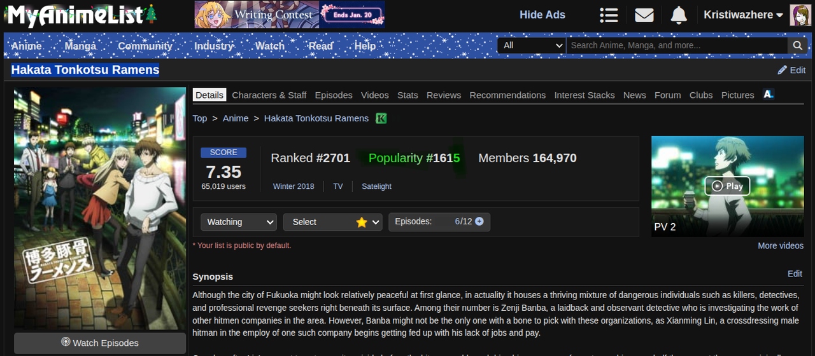Viewport: 815px width, 356px height.
Task: Open the Hakata Tonkotsu Ramens poster image
Action: click(100, 209)
